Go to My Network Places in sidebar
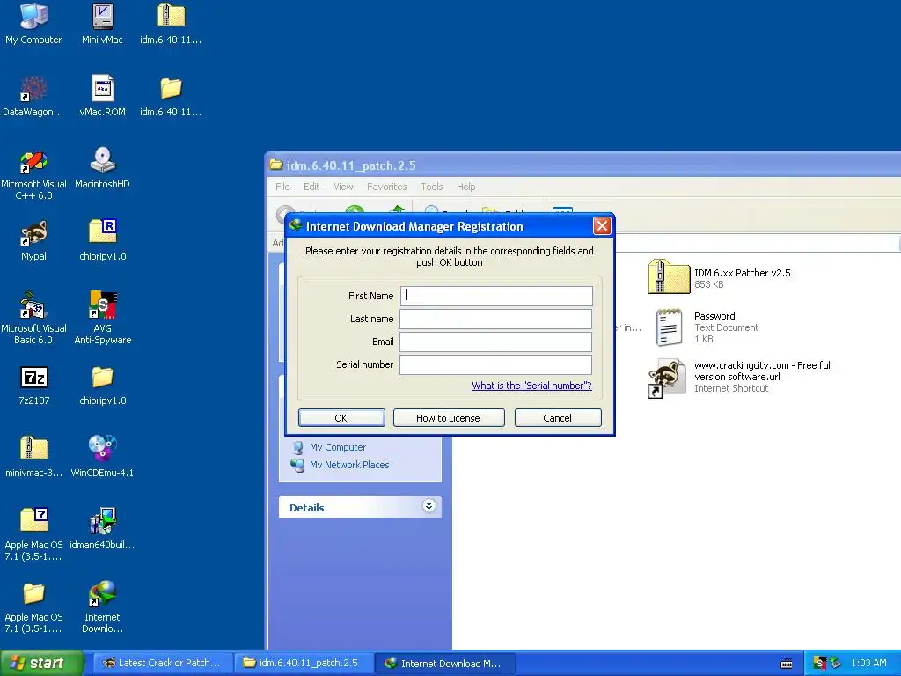Screen dimensions: 901x676 pyautogui.click(x=341, y=465)
